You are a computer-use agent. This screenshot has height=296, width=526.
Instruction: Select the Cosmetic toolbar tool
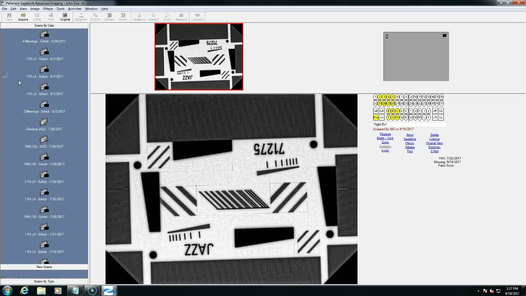tap(197, 17)
